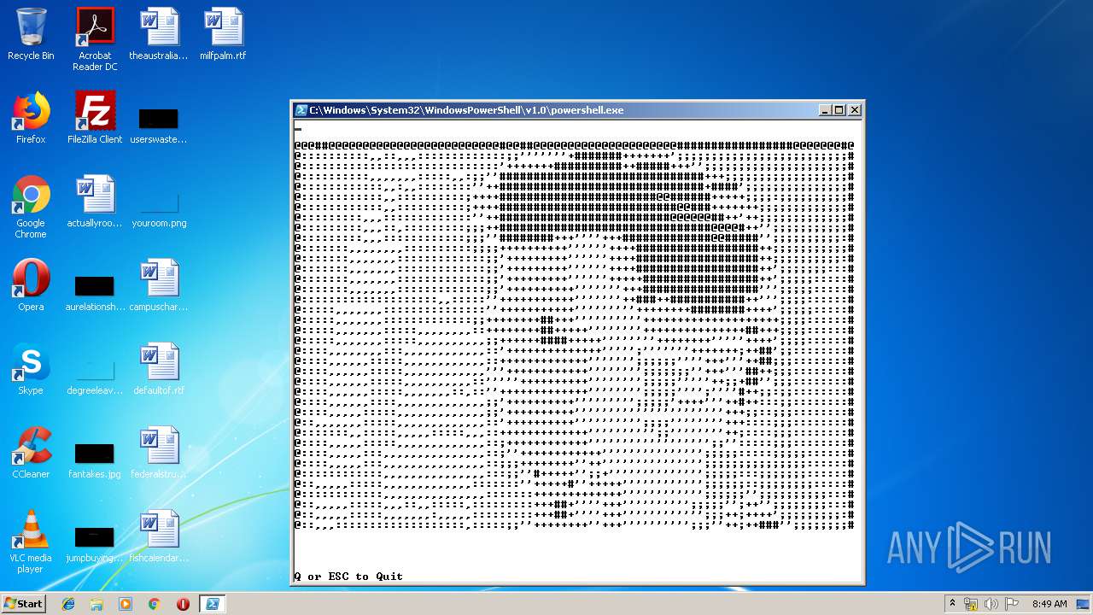Launch Acrobat Reader DC shortcut

[x=95, y=39]
